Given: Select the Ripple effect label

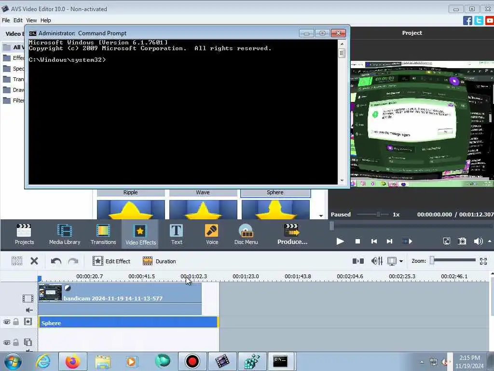Looking at the screenshot, I should [x=130, y=192].
